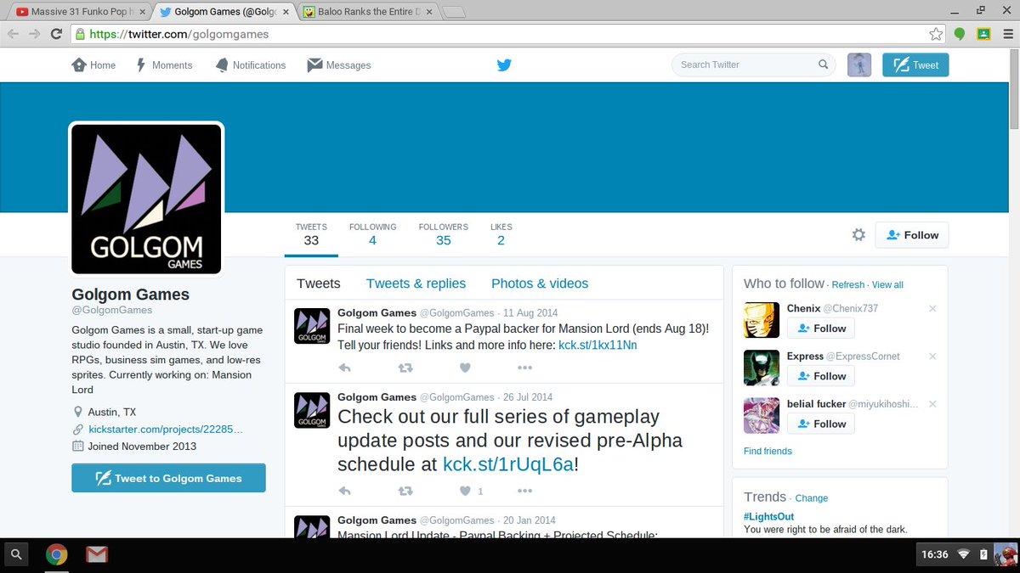Open the kck.st/1kx11Nn link in tweet
Image resolution: width=1020 pixels, height=573 pixels.
[x=598, y=345]
